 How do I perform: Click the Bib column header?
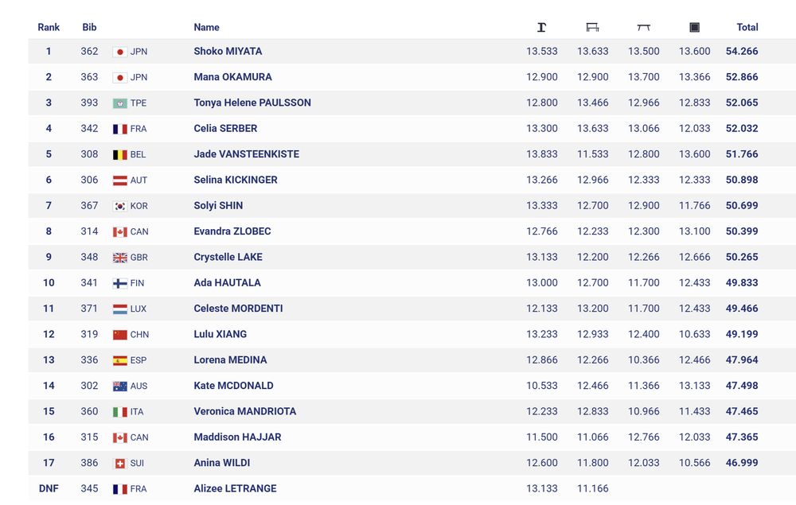point(89,27)
